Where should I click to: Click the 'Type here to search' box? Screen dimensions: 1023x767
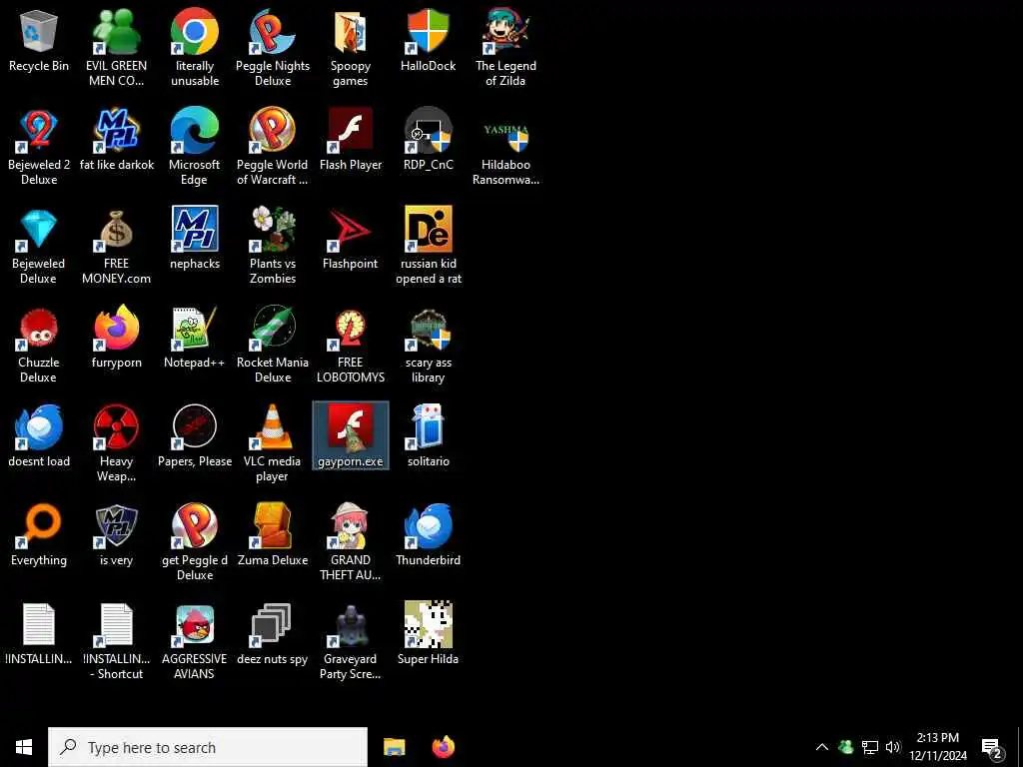(208, 747)
